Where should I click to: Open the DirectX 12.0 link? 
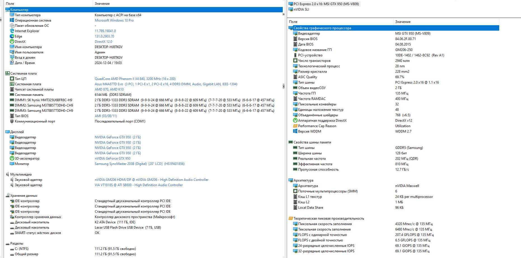tap(103, 41)
